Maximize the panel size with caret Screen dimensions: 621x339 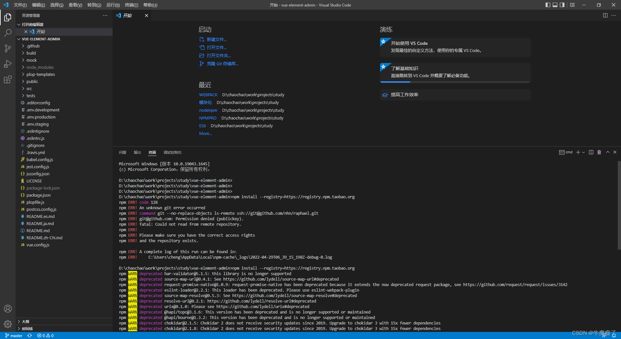[608, 152]
